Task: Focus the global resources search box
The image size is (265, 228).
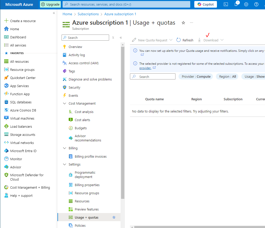Action: (126, 4)
